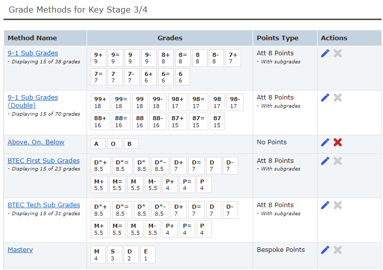Open the Mastery method link
Viewport: 383px width, 270px height.
coord(20,250)
